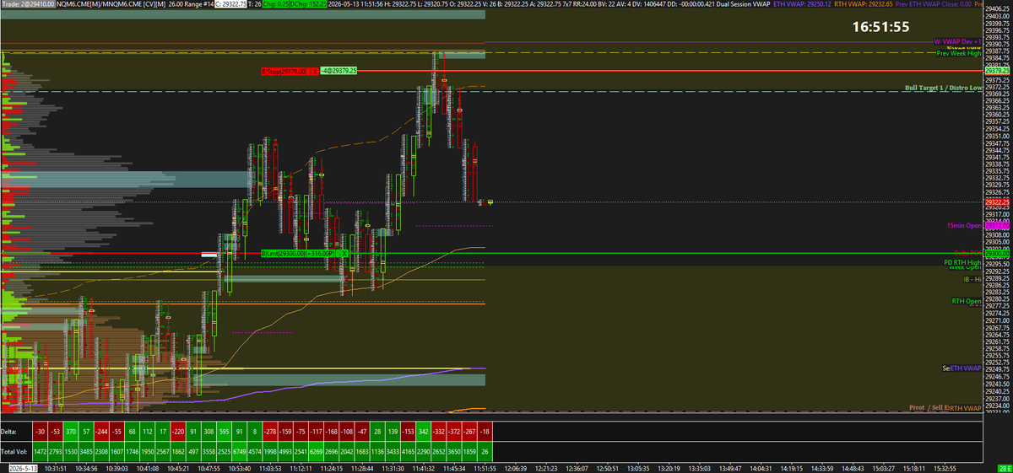
Task: Click the B|Stop 29379.00 order label
Action: click(283, 72)
